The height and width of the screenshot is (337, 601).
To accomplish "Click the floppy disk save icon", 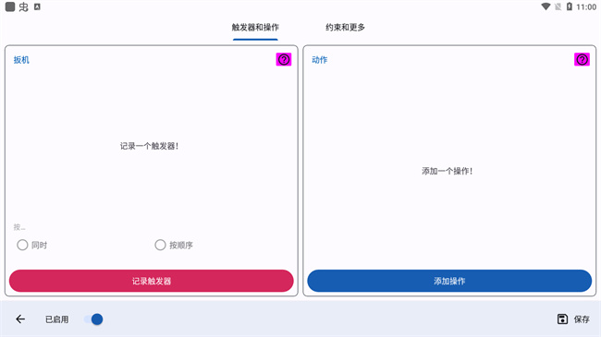I will 562,319.
